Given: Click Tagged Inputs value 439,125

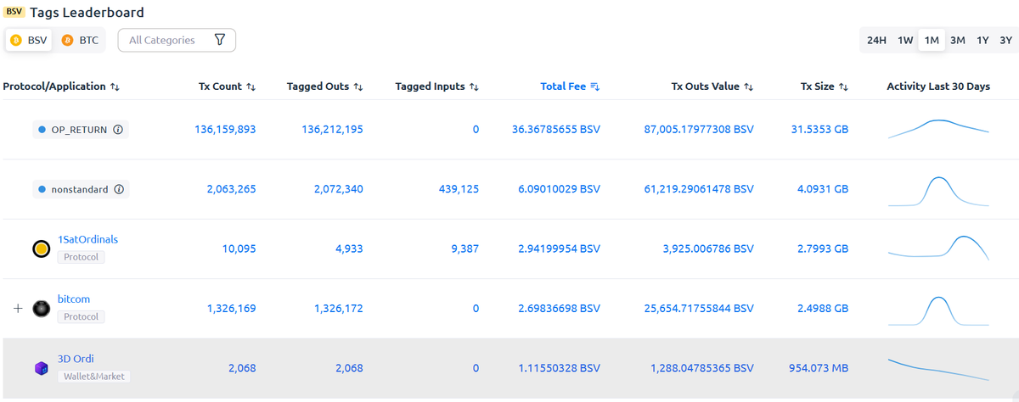Looking at the screenshot, I should point(458,188).
